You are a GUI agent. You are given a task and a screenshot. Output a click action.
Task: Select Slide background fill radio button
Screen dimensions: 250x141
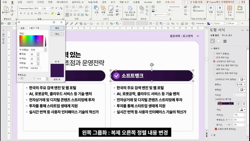tap(214, 73)
